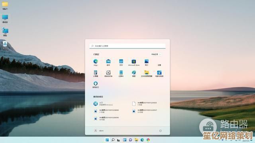Click the Start menu search box
The image size is (255, 143).
tap(127, 46)
